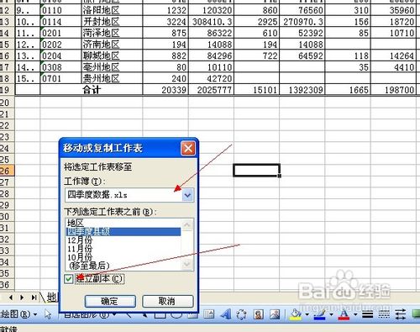The width and height of the screenshot is (420, 332).
Task: Click the WordArt insert icon
Action: point(226,314)
